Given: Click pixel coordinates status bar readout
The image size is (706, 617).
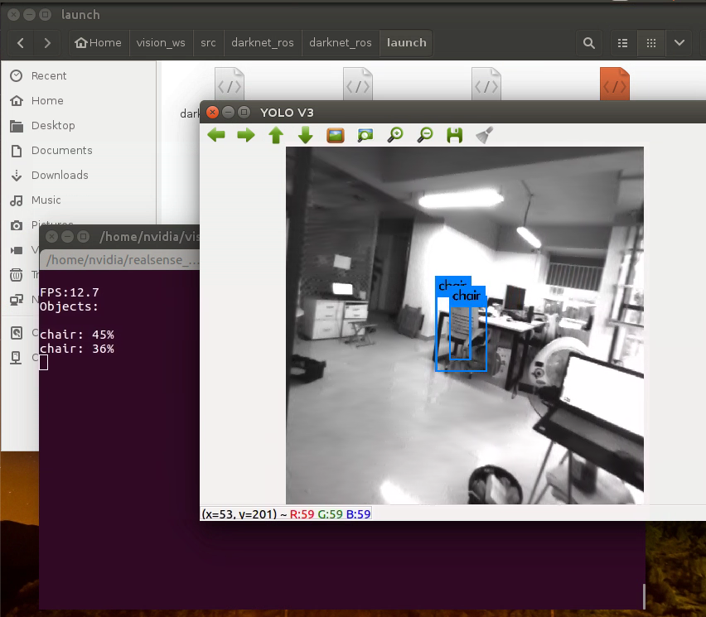Looking at the screenshot, I should pyautogui.click(x=287, y=514).
